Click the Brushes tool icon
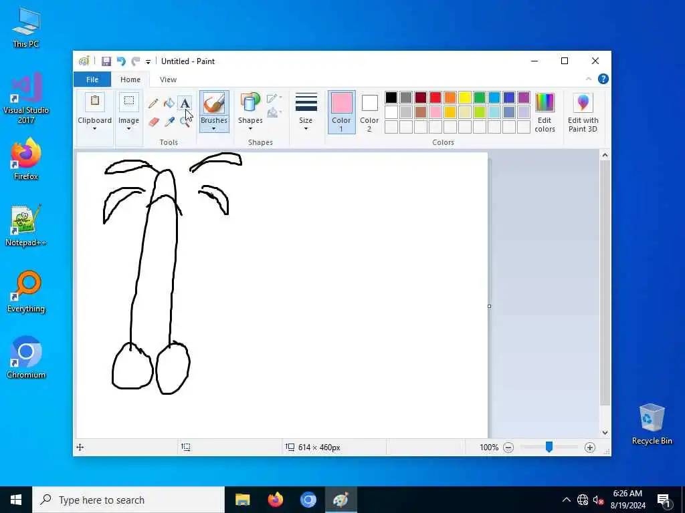This screenshot has width=685, height=513. (x=214, y=103)
